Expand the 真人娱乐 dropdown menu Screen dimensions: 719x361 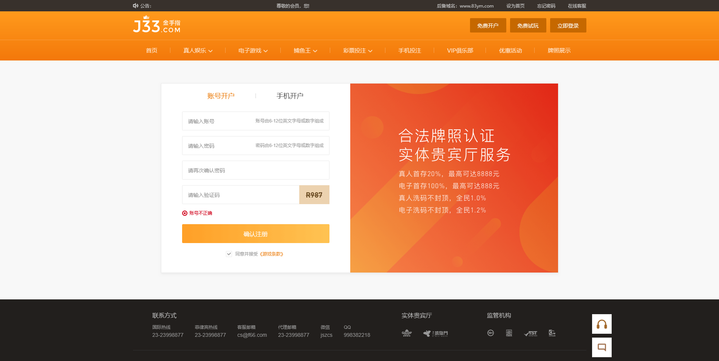pos(198,51)
